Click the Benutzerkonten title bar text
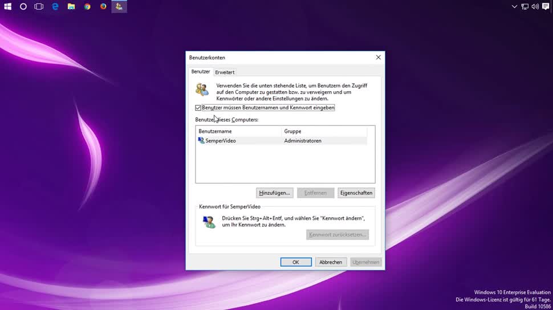The height and width of the screenshot is (310, 553). click(207, 58)
